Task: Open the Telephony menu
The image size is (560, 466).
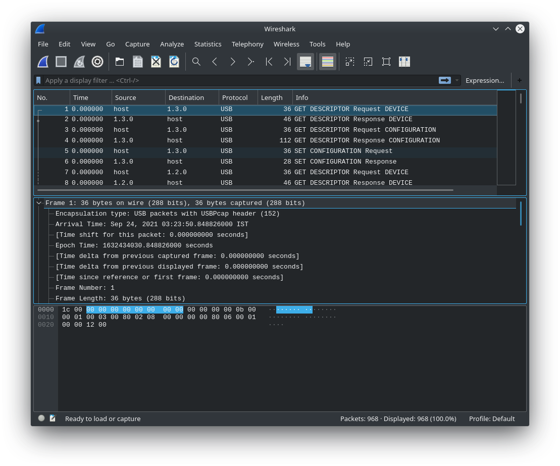Action: pos(247,44)
